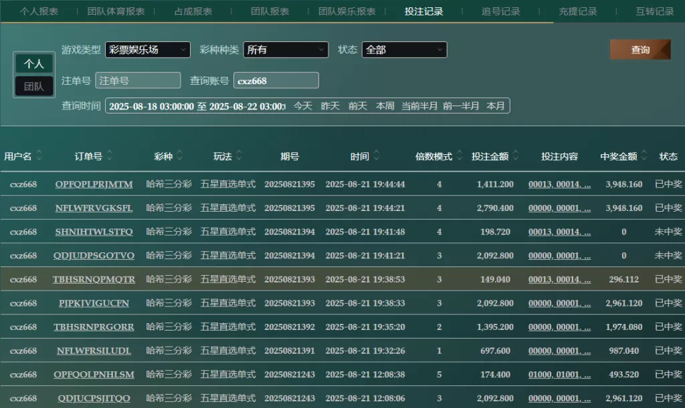Sort table by 时间 column arrows
The width and height of the screenshot is (685, 408).
[x=377, y=155]
